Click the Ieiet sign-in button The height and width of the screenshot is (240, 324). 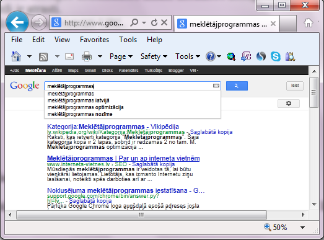tap(295, 86)
